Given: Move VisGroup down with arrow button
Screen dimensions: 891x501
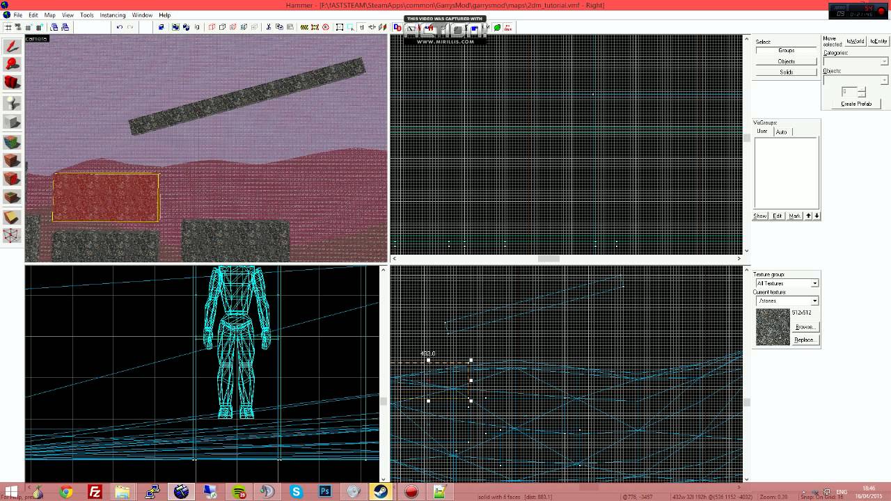Looking at the screenshot, I should [817, 216].
